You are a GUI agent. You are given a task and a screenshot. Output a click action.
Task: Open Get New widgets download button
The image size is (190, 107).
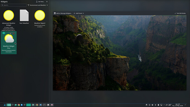(x=40, y=2)
